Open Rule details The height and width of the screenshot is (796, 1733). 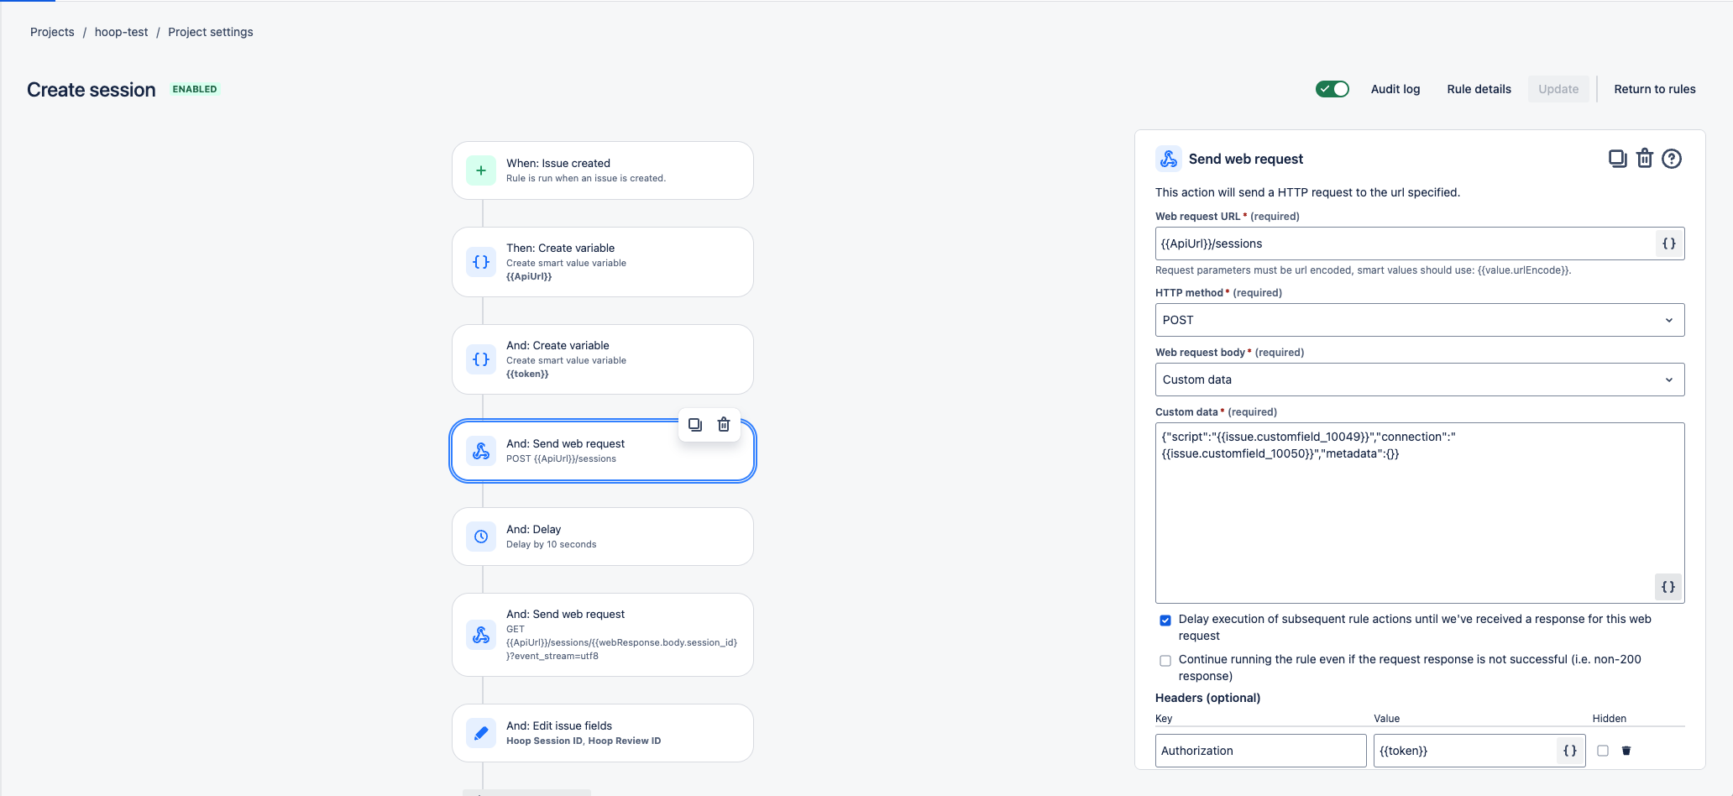pos(1479,89)
